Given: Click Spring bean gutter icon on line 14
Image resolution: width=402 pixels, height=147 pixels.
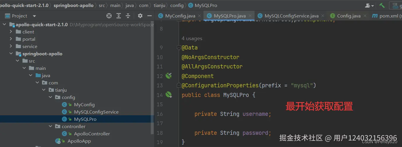Looking at the screenshot, I should pos(168,94).
